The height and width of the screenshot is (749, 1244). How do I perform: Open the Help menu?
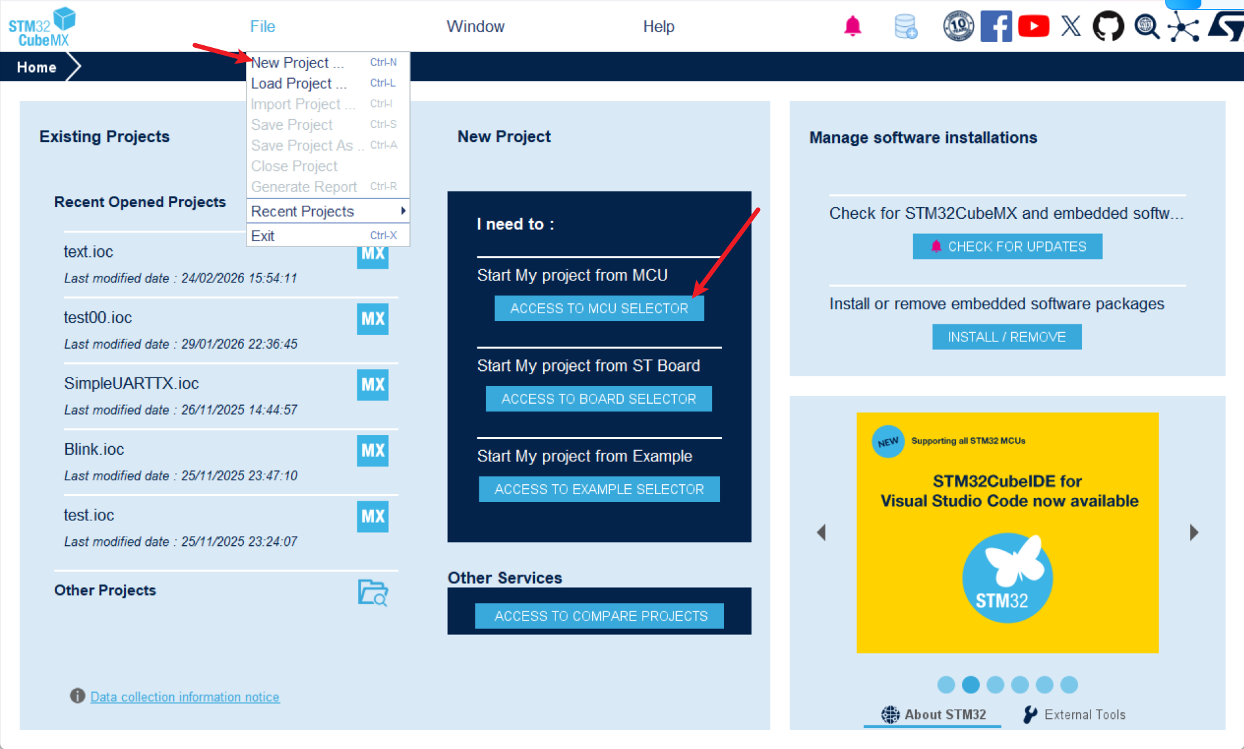point(658,27)
